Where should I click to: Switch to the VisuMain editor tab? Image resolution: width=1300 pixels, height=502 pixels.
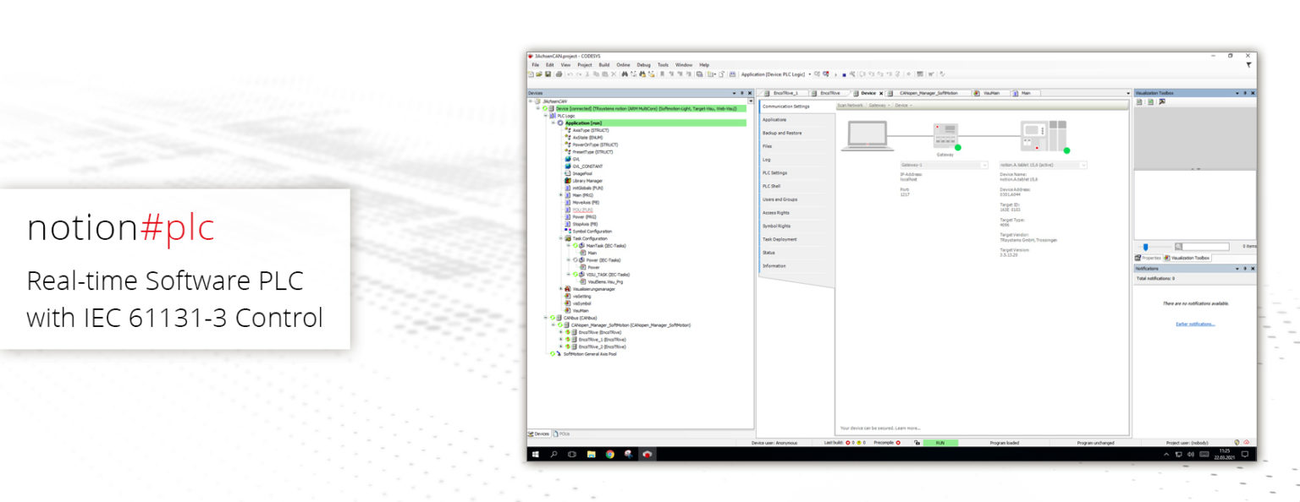pyautogui.click(x=989, y=93)
